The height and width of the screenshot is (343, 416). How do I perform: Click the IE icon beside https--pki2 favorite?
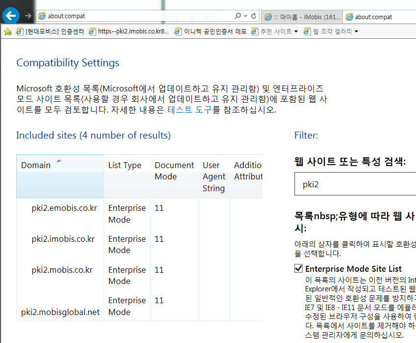[92, 31]
